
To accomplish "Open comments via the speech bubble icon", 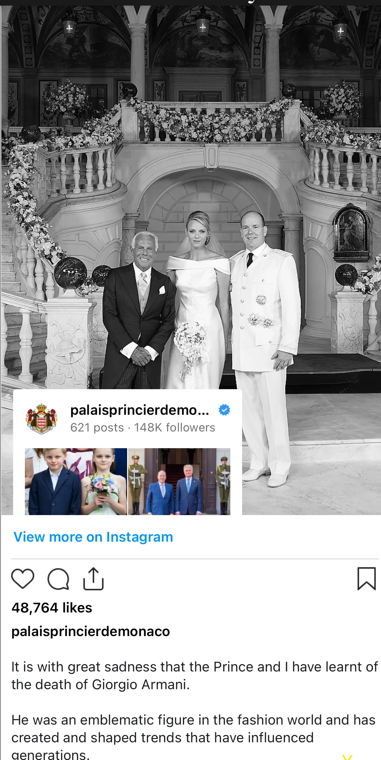I will coord(58,579).
